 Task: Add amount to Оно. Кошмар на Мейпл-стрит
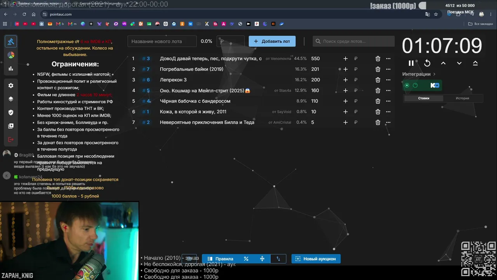tap(346, 91)
